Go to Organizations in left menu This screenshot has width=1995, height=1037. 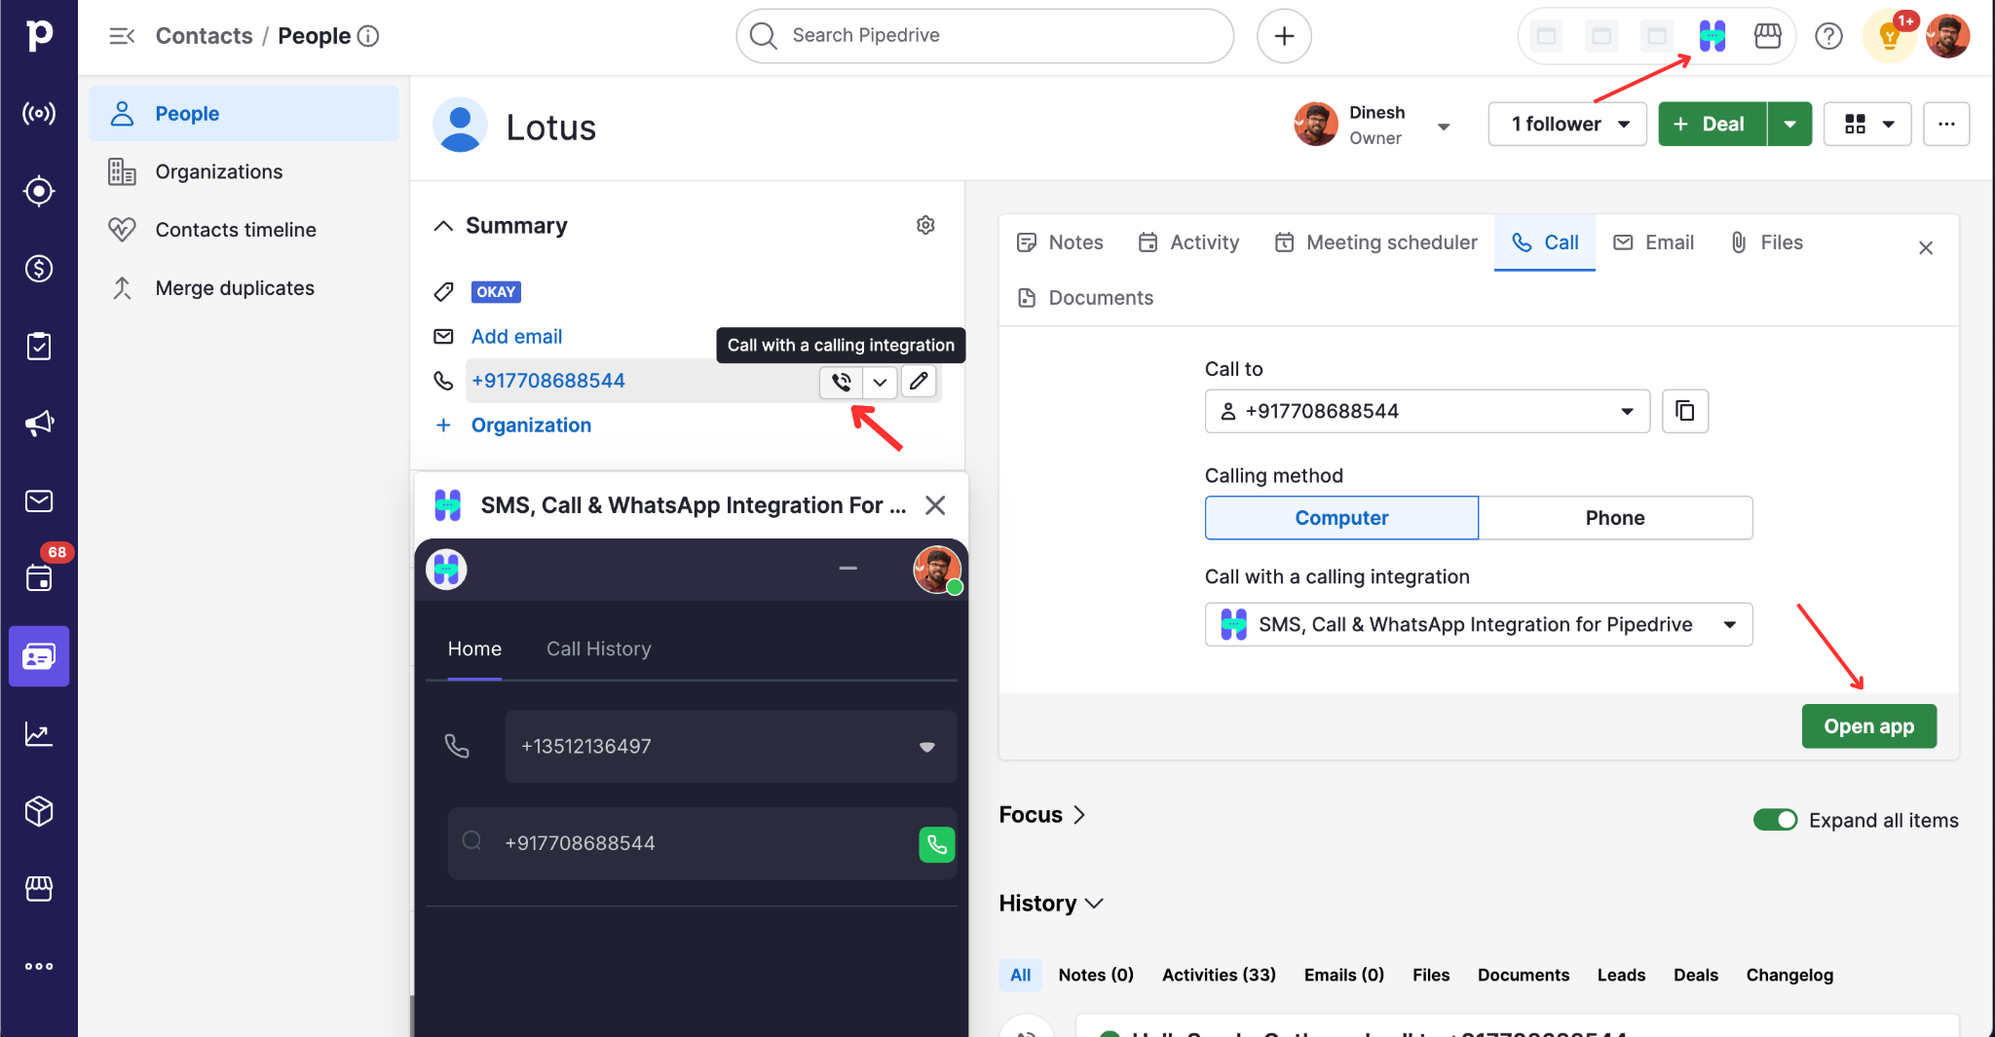(219, 172)
